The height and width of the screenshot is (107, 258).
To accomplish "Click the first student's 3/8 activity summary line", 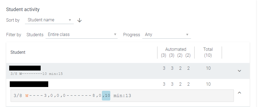I will (x=37, y=74).
